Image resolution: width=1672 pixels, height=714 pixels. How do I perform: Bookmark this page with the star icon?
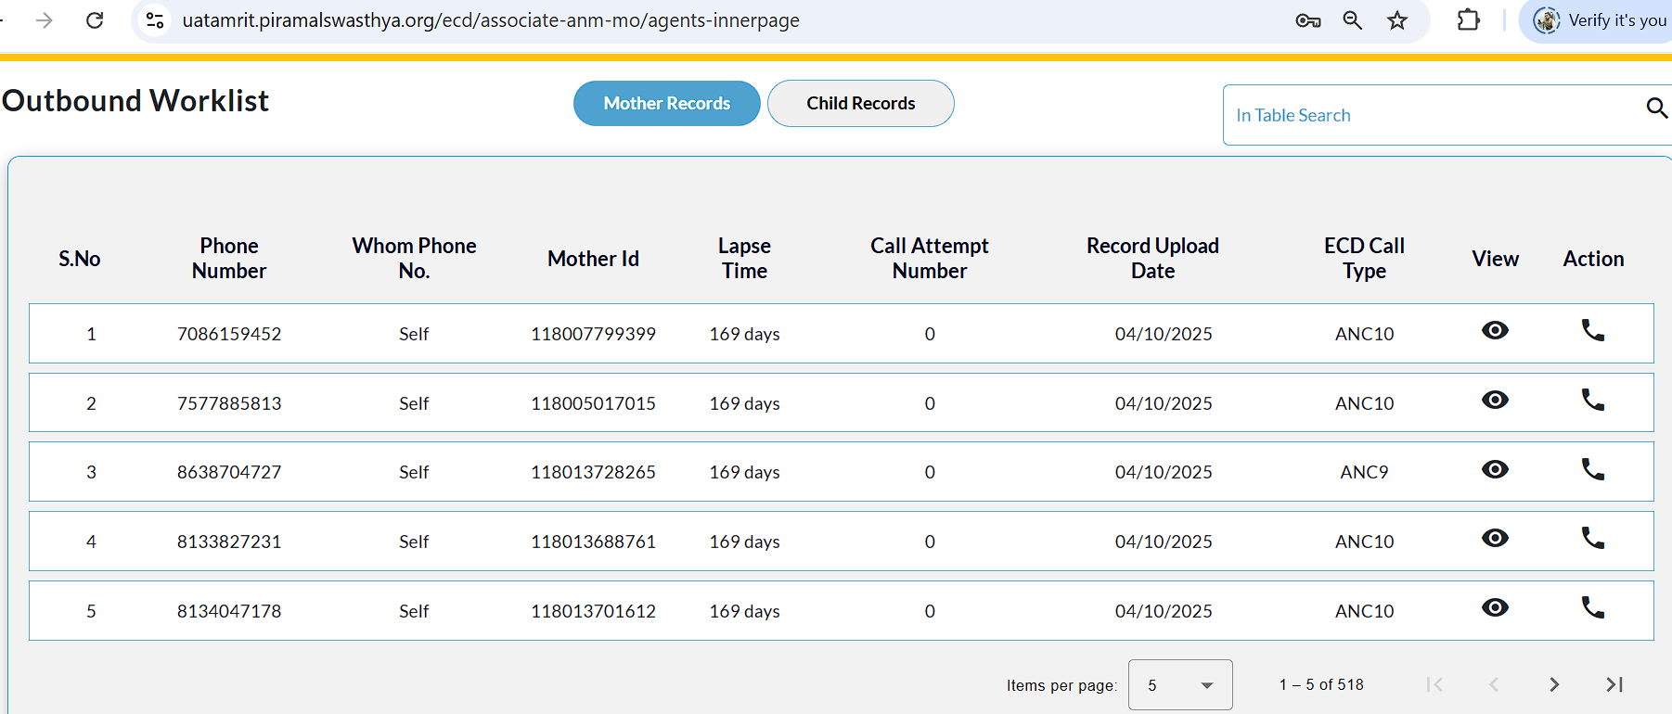pos(1397,20)
